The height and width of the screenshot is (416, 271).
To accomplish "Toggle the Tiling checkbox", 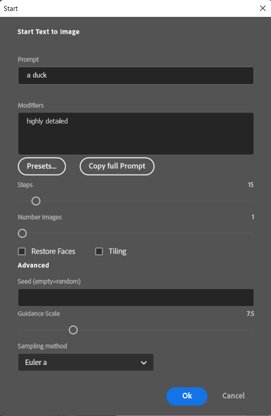I will click(x=99, y=251).
